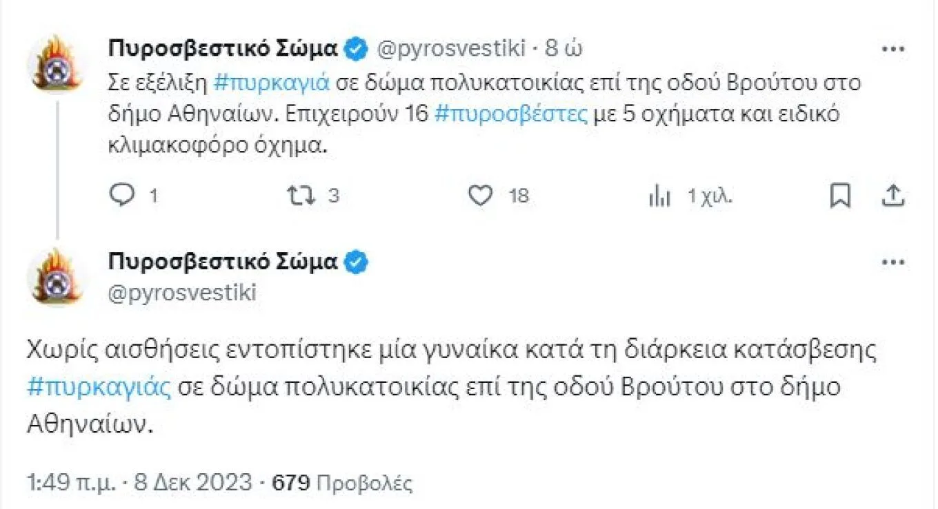Click the @pyrosvestiki handle in the first tweet
This screenshot has width=938, height=509.
click(452, 49)
